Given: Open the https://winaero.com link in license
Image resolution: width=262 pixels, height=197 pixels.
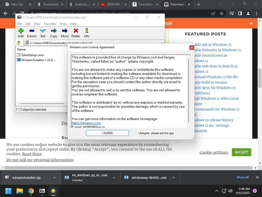Looking at the screenshot, I should [86, 123].
